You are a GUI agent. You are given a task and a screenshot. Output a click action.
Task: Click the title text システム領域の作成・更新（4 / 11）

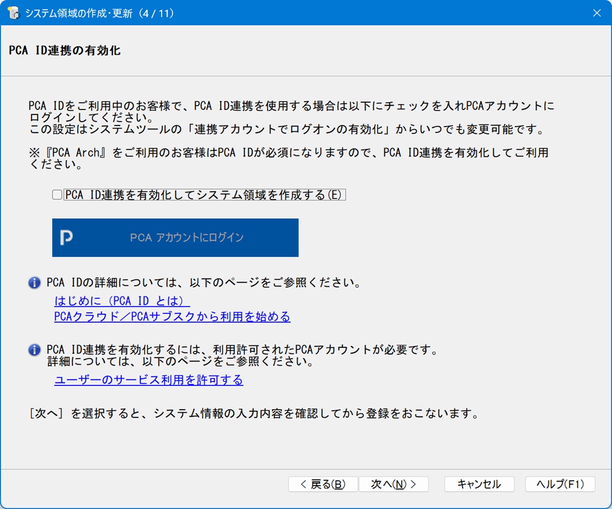[100, 14]
